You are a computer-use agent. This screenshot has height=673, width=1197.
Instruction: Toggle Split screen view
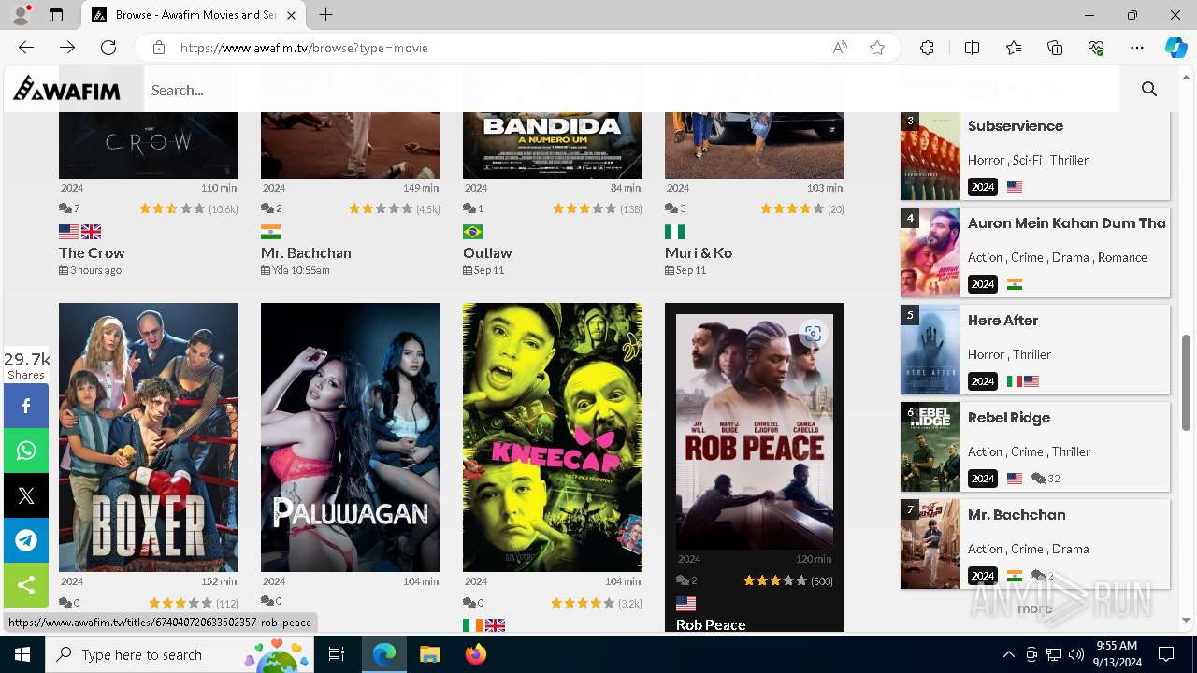click(x=972, y=48)
